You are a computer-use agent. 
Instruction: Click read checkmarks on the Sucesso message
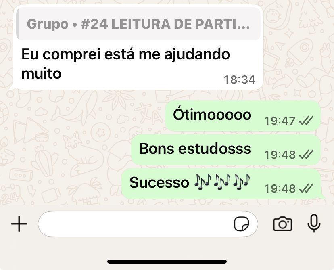[306, 188]
